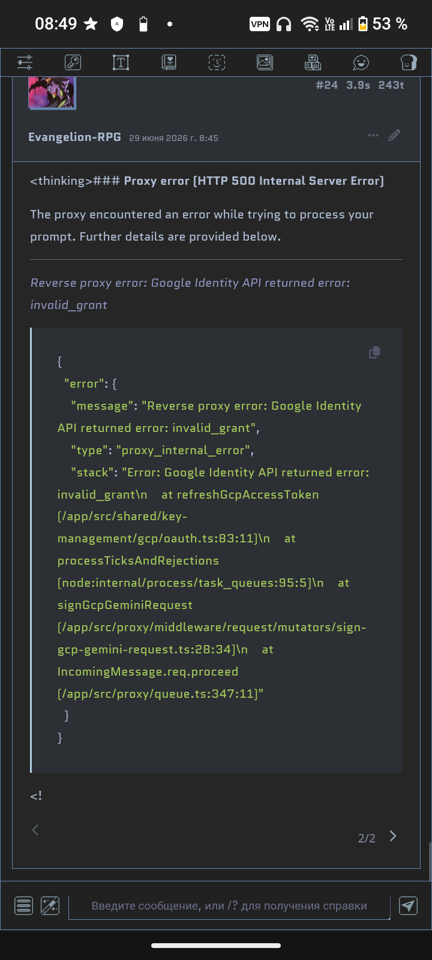Send message with paper plane button
Screen dimensions: 432x960
(408, 905)
